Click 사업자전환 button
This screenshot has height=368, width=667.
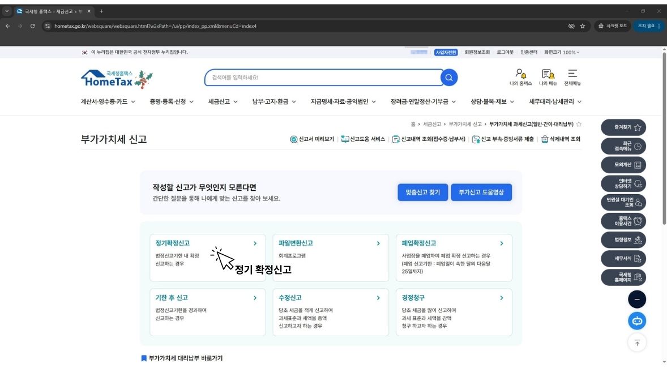coord(446,52)
